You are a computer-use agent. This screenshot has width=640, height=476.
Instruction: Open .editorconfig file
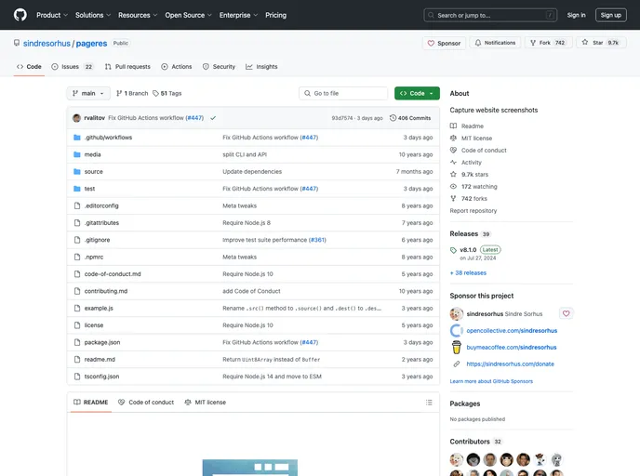(x=101, y=206)
